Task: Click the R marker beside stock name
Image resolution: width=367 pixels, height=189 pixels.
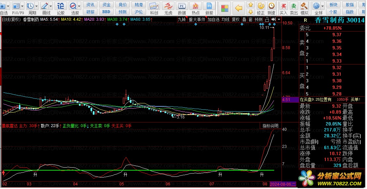Action: 305,20
